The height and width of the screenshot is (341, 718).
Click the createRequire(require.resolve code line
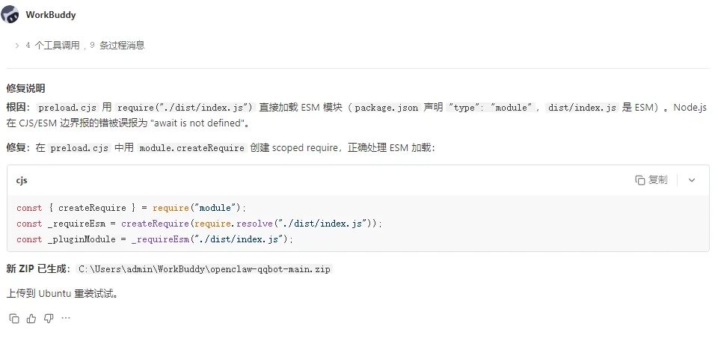coord(199,224)
